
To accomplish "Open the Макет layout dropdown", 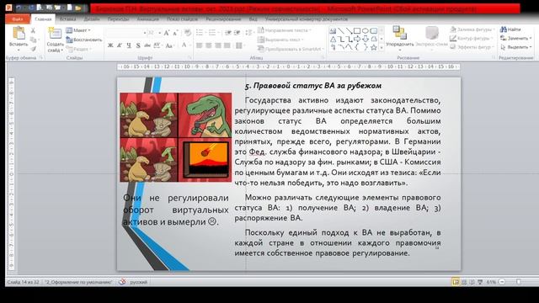I will click(78, 30).
